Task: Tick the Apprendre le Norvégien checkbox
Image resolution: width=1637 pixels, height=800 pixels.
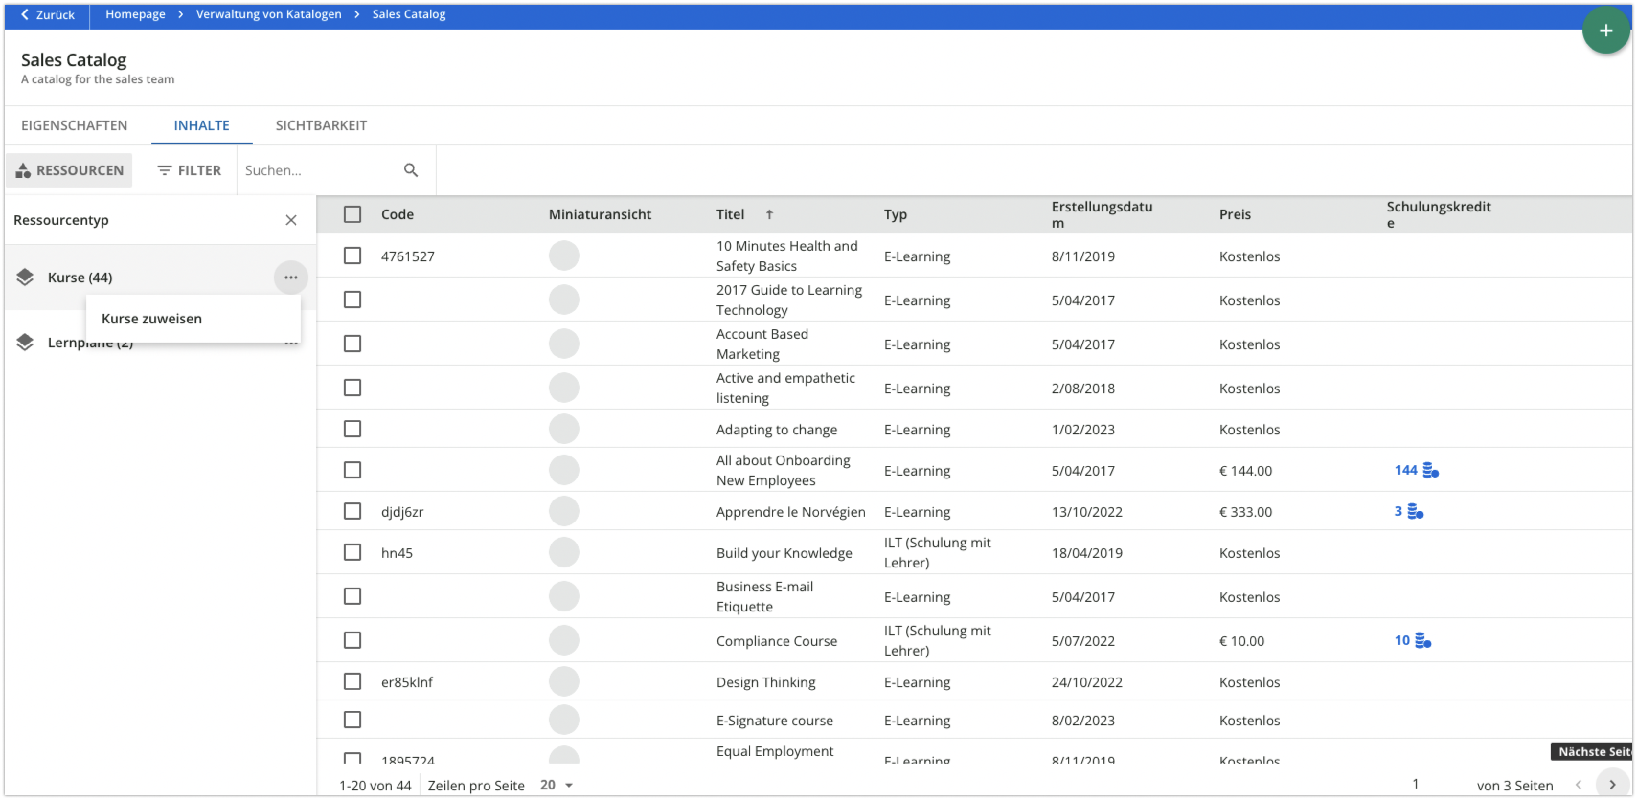Action: pos(352,512)
